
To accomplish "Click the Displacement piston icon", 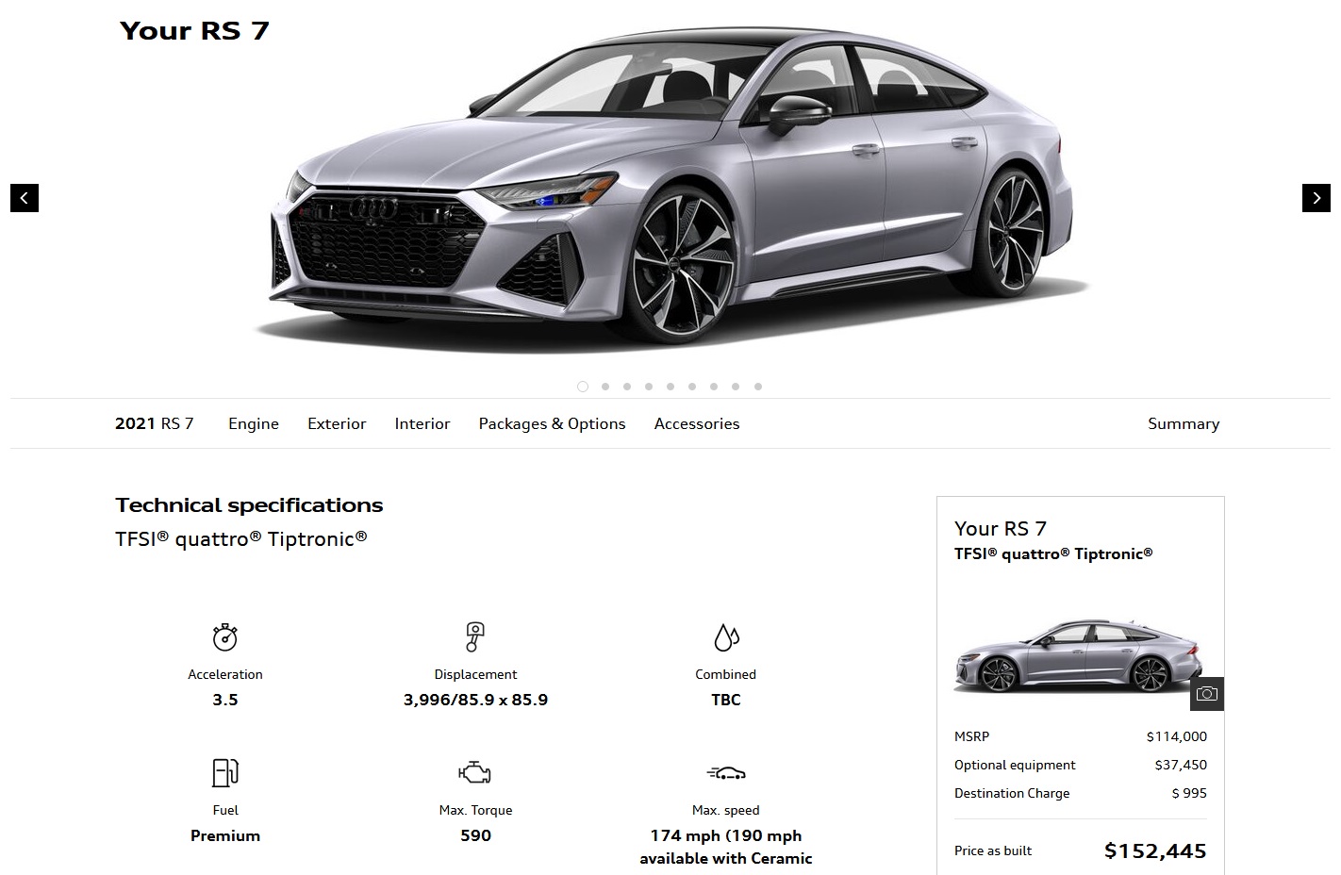I will (475, 637).
